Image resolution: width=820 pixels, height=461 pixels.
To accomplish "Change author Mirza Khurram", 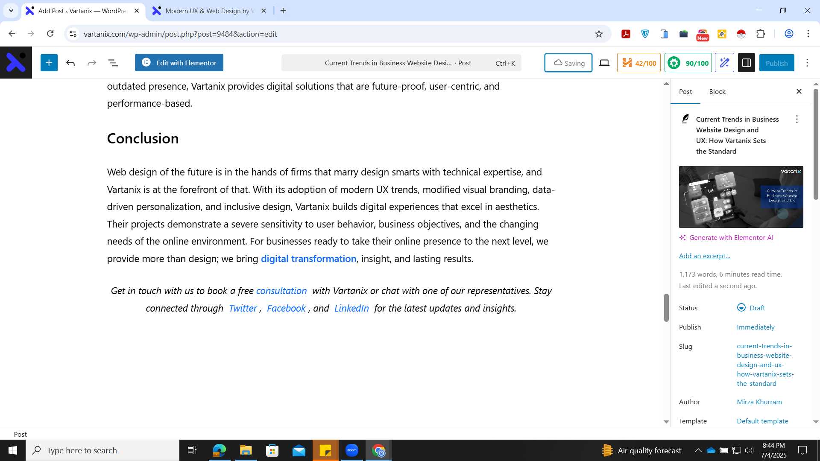I will [x=759, y=402].
